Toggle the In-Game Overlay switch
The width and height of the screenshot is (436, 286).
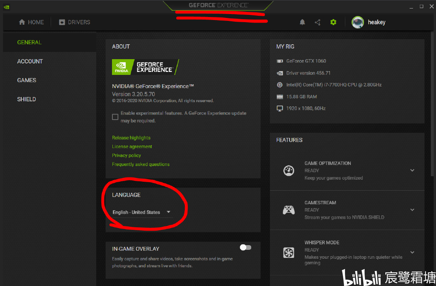pyautogui.click(x=246, y=247)
